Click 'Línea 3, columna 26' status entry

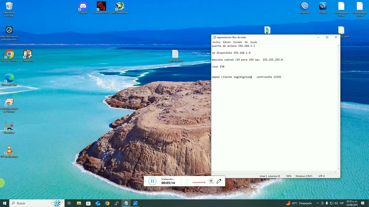pos(270,176)
